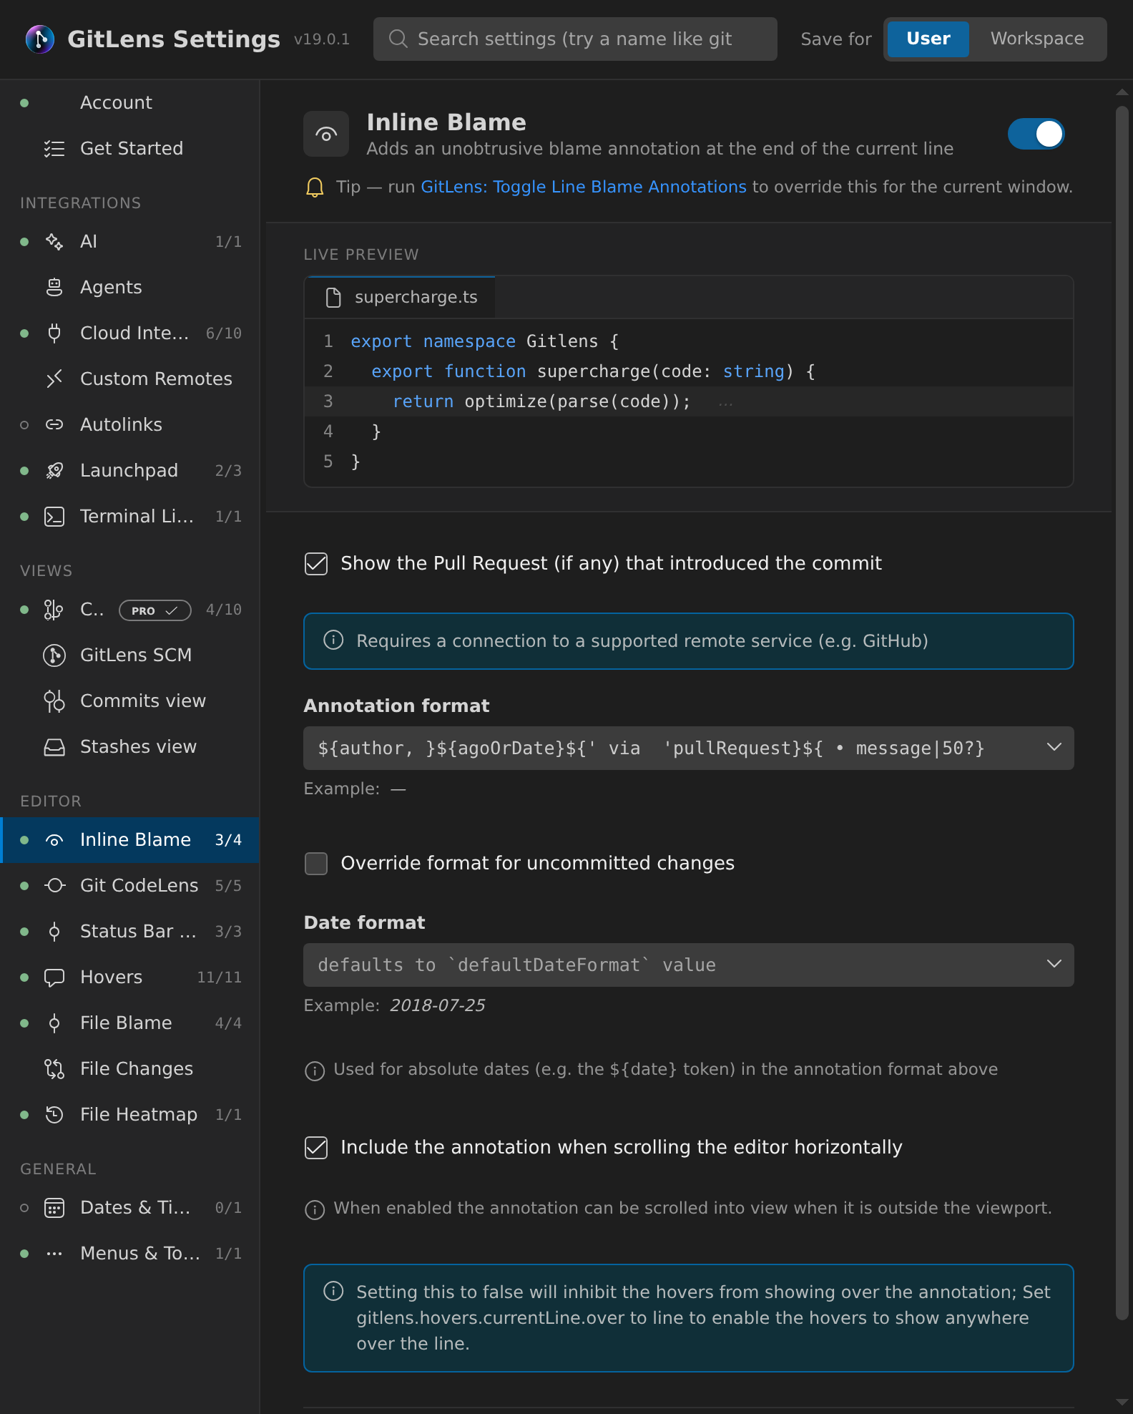1133x1414 pixels.
Task: Open the supercharge.ts preview tab
Action: point(401,297)
